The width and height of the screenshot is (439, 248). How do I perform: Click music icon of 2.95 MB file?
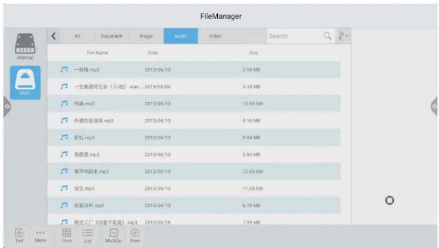tap(64, 69)
